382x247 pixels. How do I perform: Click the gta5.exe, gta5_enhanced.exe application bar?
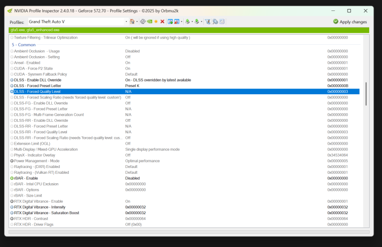(189, 30)
